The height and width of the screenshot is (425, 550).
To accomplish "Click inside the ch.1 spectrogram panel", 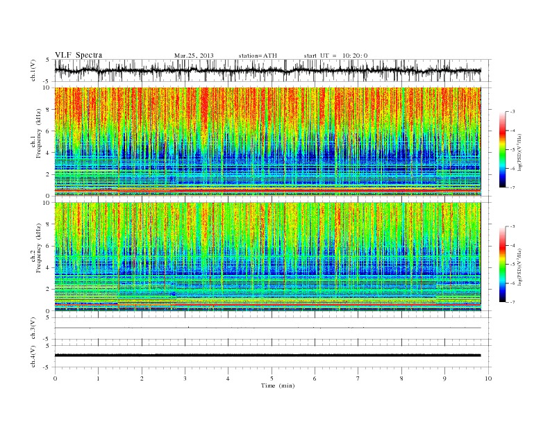I will pyautogui.click(x=267, y=142).
